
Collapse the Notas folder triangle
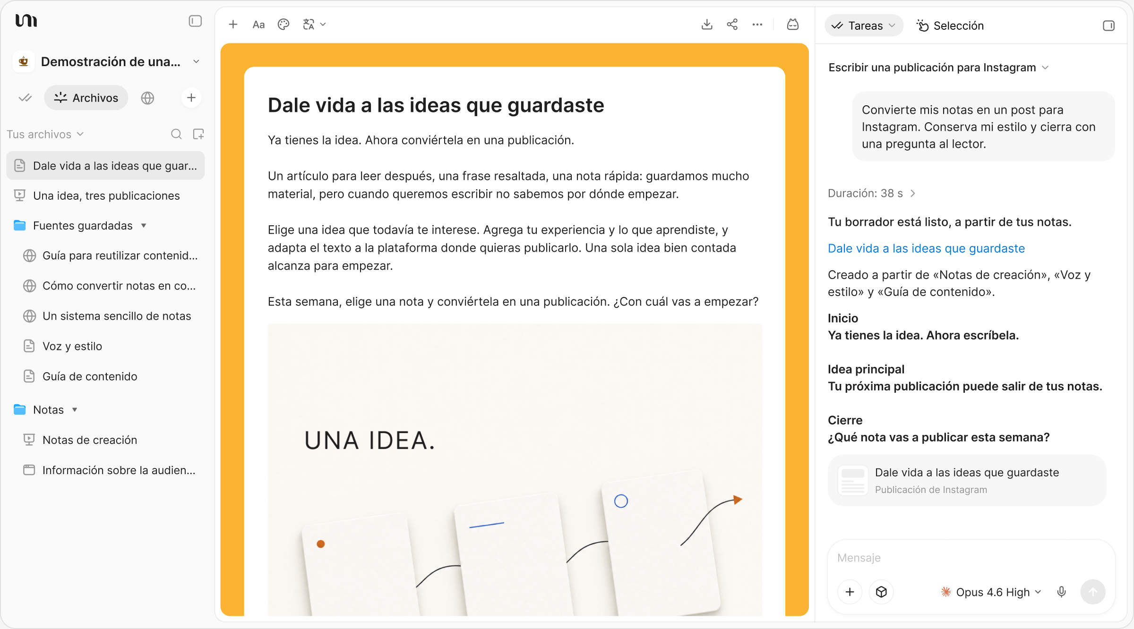click(75, 410)
